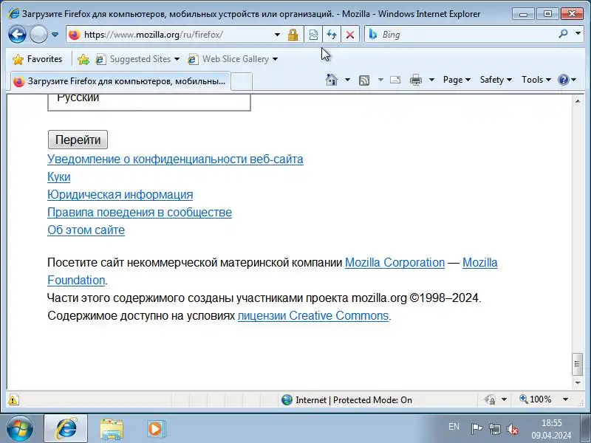Image resolution: width=591 pixels, height=443 pixels.
Task: Expand zoom level dropdown arrow
Action: (565, 399)
